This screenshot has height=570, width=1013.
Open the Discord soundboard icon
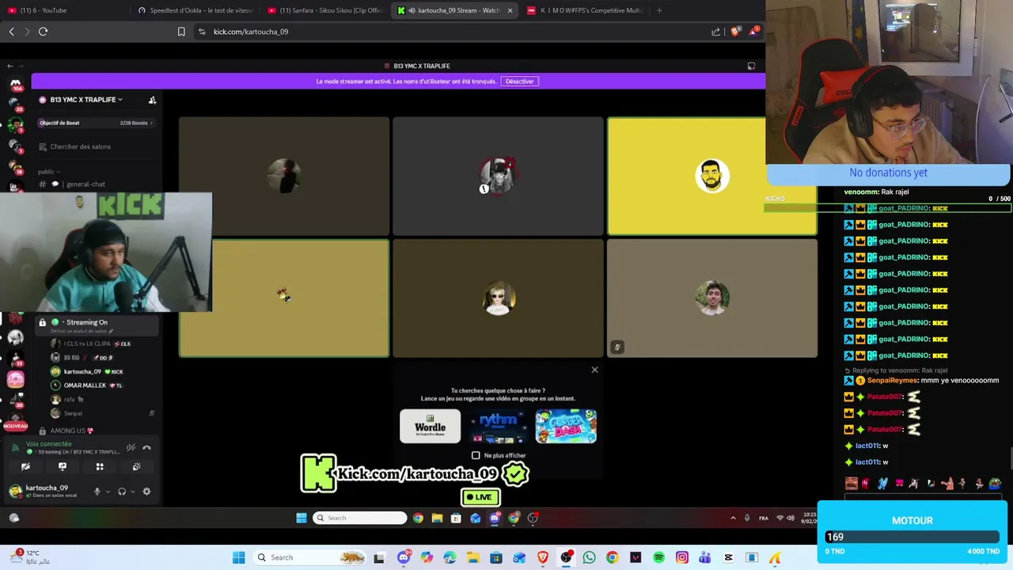point(136,467)
